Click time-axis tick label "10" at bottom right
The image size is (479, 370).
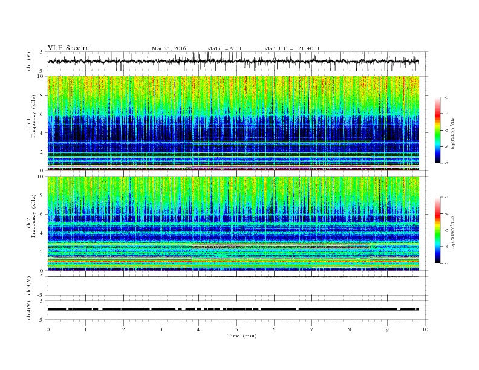pos(425,329)
